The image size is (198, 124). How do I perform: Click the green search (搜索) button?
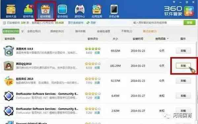[189, 23]
